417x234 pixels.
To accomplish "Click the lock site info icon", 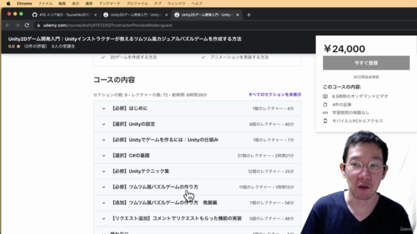I will (38, 25).
